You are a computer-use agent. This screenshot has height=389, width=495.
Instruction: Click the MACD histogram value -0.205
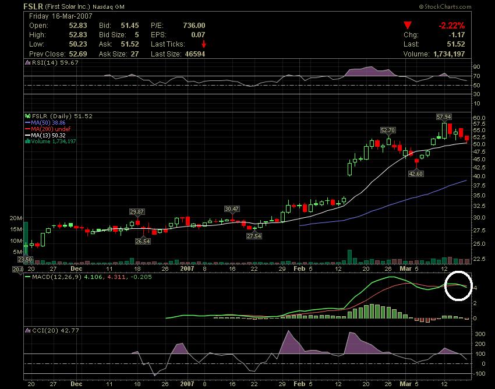(142, 277)
